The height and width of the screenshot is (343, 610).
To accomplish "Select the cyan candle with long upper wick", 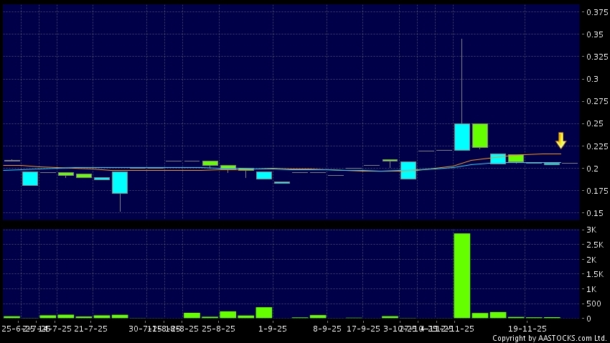I will point(462,136).
